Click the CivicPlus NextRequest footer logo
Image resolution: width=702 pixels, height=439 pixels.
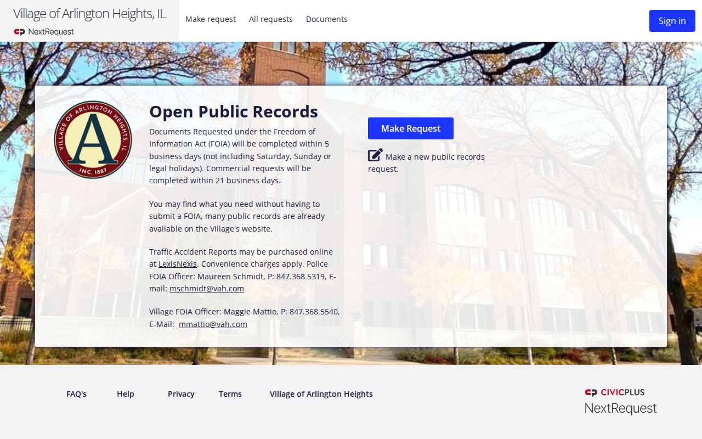(x=620, y=401)
